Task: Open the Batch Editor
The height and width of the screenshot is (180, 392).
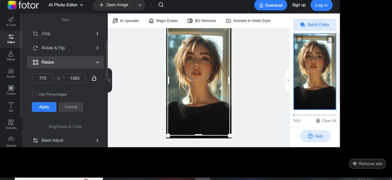Action: coord(315,25)
